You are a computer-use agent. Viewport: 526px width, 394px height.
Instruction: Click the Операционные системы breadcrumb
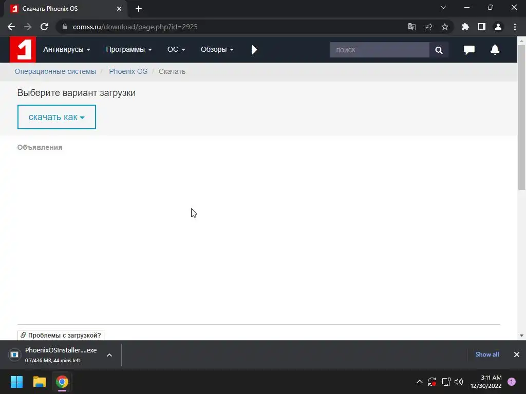(x=55, y=71)
